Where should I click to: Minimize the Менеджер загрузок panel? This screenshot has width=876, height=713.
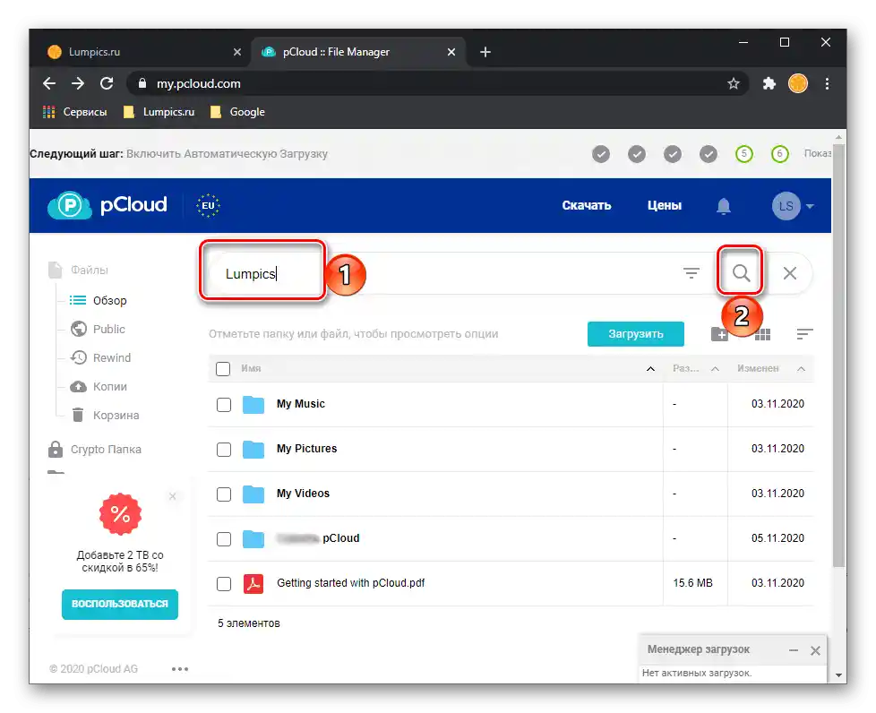pyautogui.click(x=793, y=650)
